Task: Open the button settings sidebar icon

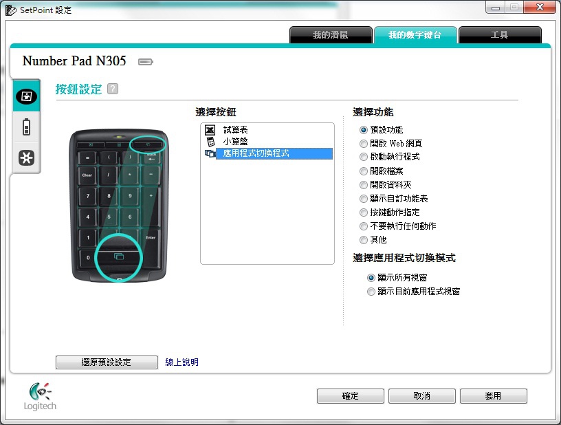Action: (27, 96)
